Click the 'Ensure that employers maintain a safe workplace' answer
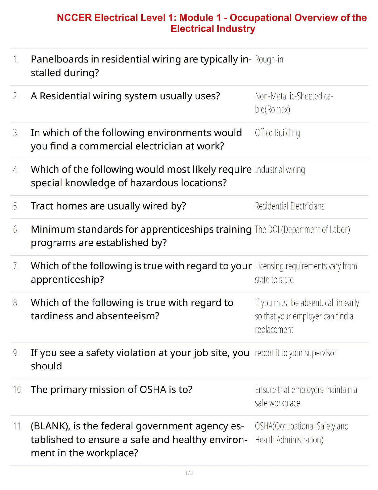Screen dimensions: 378x490 point(305,396)
